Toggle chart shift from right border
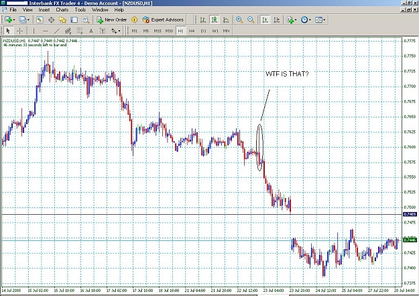The width and height of the screenshot is (419, 296). (277, 20)
